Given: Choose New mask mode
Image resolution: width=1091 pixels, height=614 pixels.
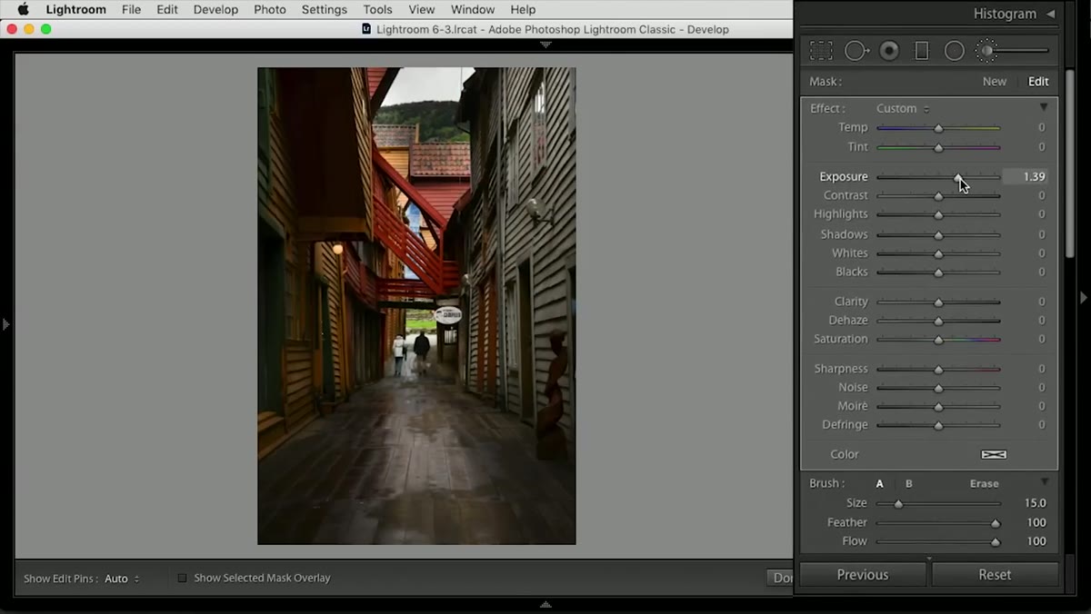Looking at the screenshot, I should pos(994,81).
